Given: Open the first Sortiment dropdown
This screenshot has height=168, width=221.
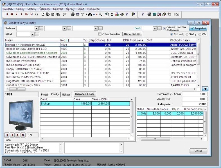Looking at the screenshot, I should pos(36,28).
